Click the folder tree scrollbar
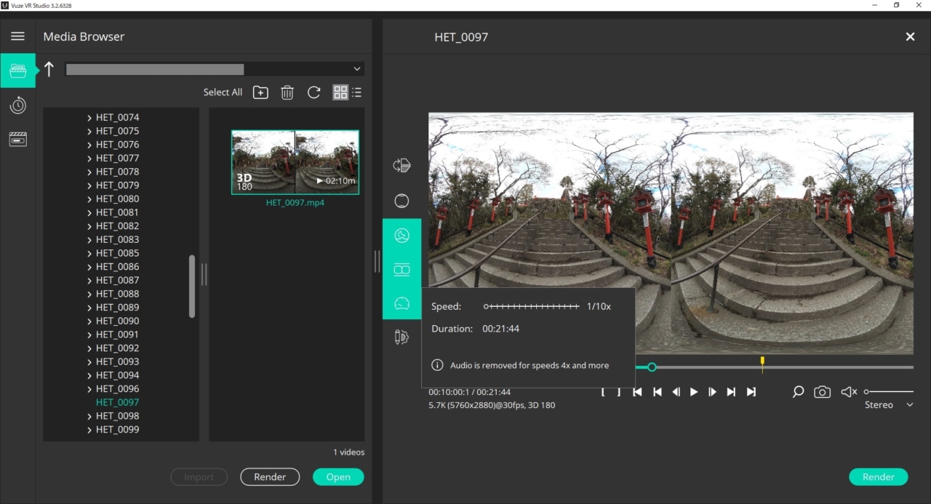The width and height of the screenshot is (931, 504). [192, 286]
